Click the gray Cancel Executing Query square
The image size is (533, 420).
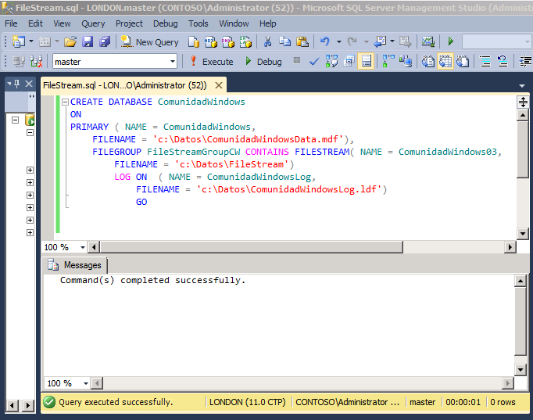(297, 60)
